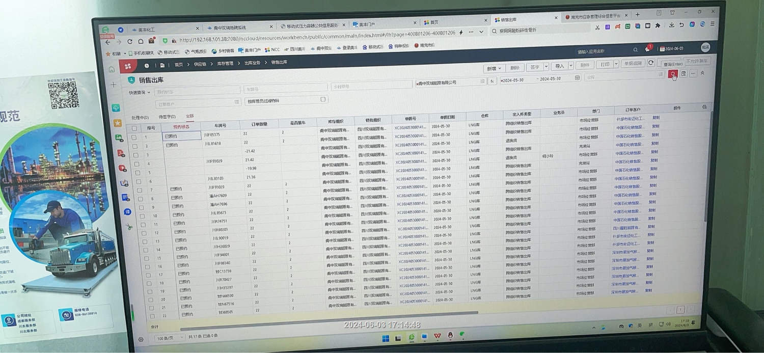Toggle the select-all checkbox in table header
This screenshot has height=353, width=764.
pyautogui.click(x=134, y=128)
